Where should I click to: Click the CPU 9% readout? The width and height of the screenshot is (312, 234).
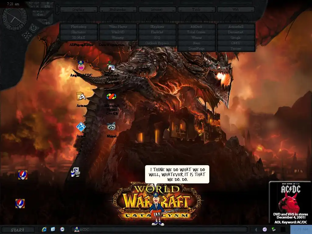[x=46, y=22]
